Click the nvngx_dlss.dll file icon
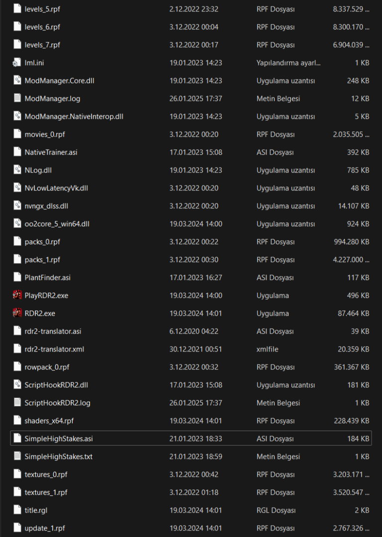Image resolution: width=382 pixels, height=537 pixels. (x=17, y=206)
